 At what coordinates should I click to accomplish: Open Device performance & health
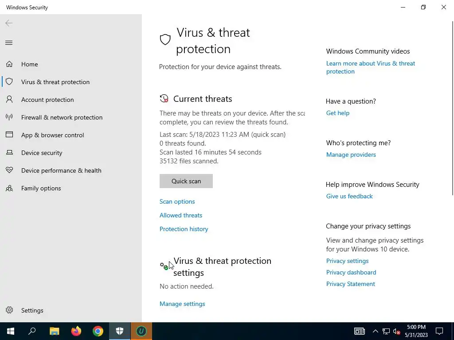pyautogui.click(x=61, y=170)
